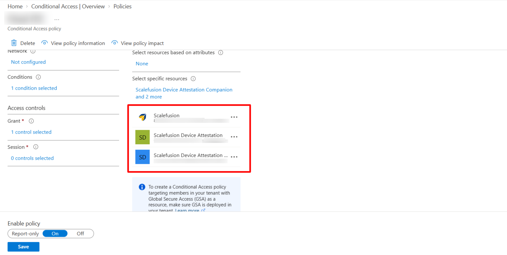
Task: Click the View policy impact eye icon
Action: coord(114,43)
